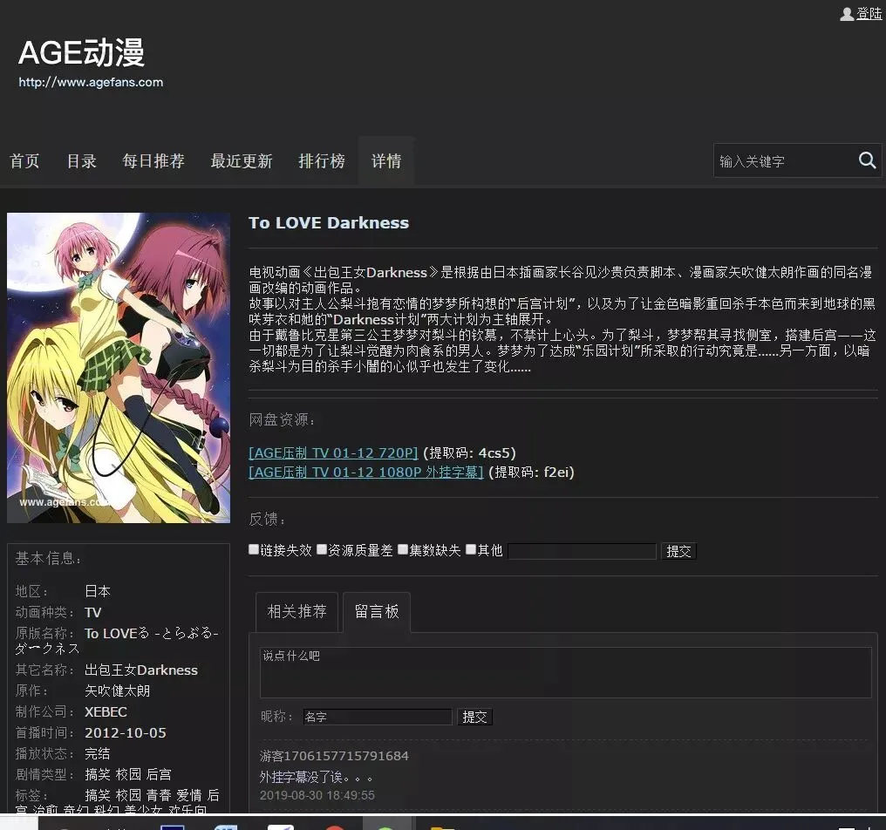Click the 提取码: 4cs5 text
The width and height of the screenshot is (886, 830).
tap(469, 453)
